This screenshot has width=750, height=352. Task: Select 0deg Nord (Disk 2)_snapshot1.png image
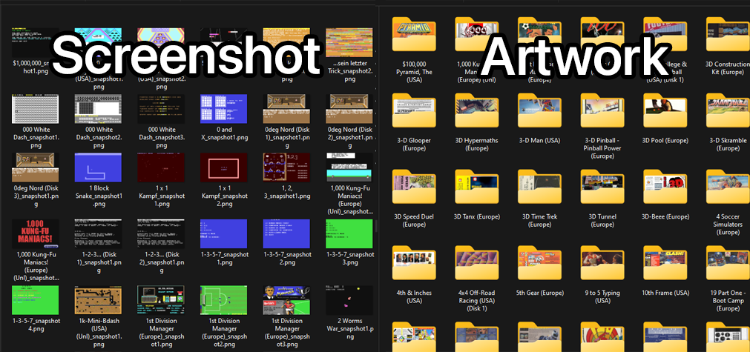[x=350, y=109]
